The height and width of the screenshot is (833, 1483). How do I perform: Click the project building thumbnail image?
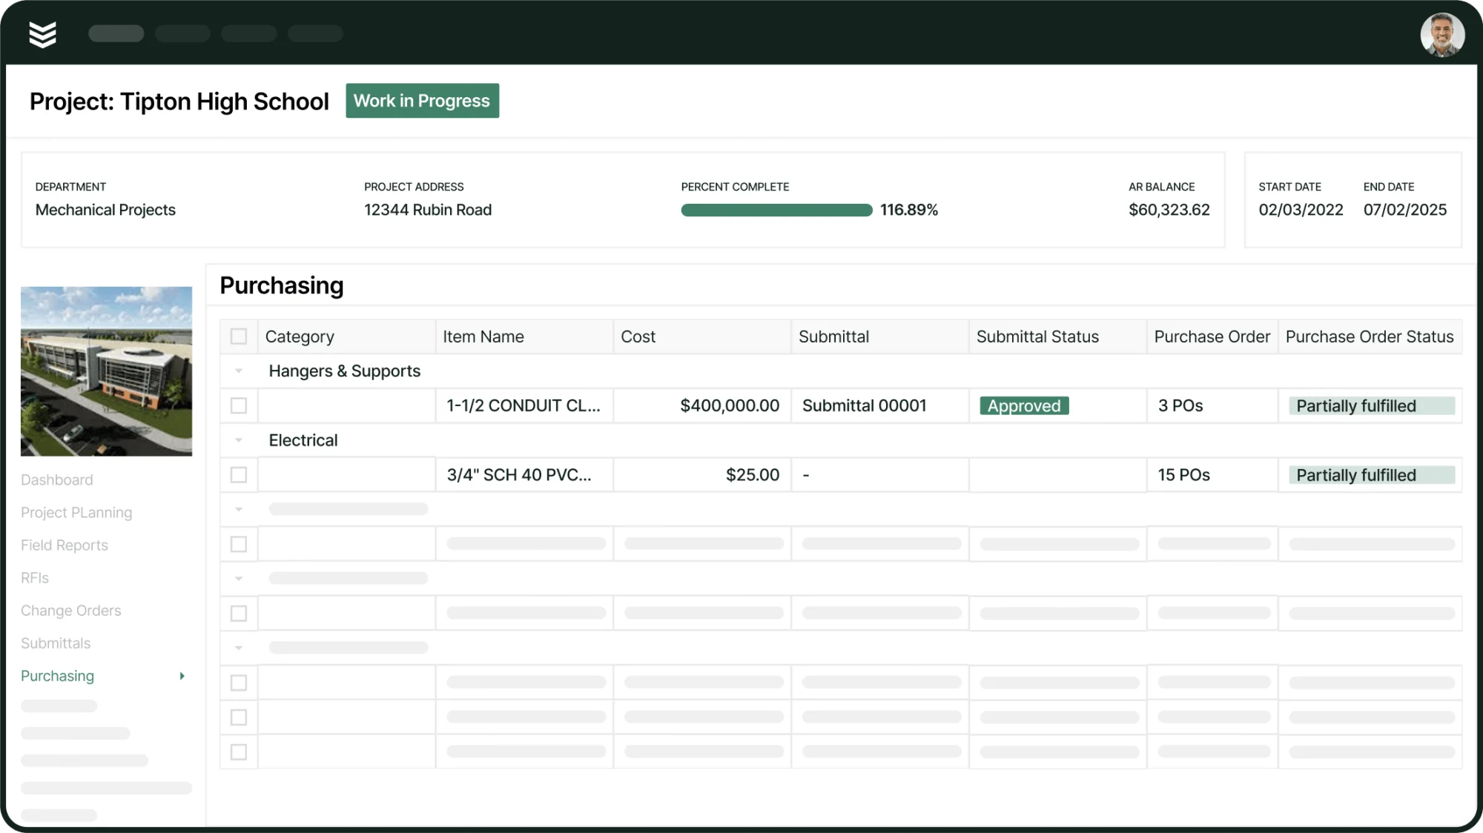[x=106, y=371]
